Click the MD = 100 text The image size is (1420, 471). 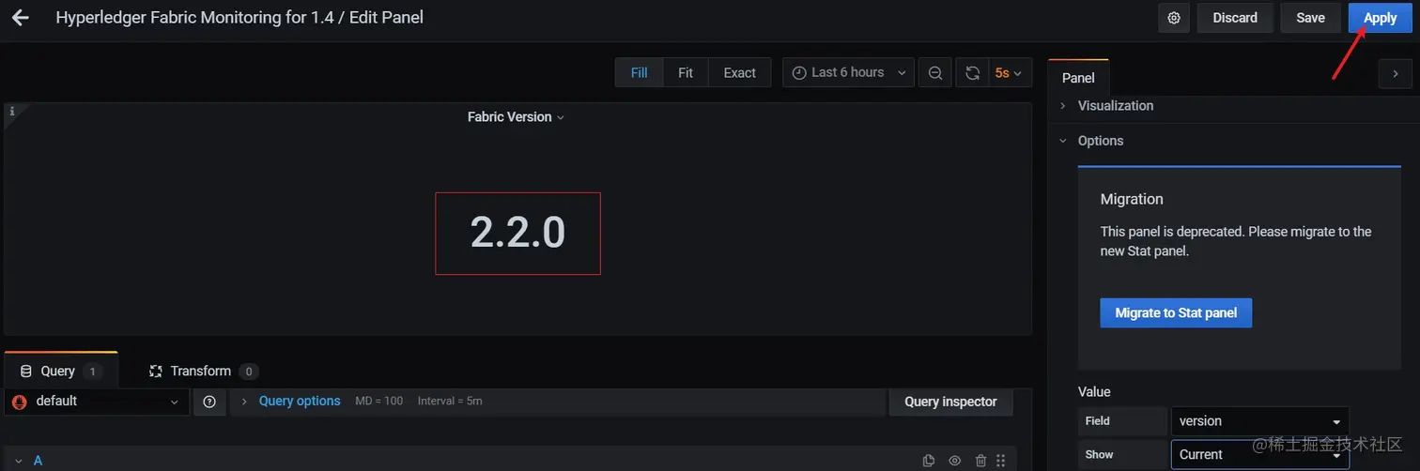[x=379, y=401]
